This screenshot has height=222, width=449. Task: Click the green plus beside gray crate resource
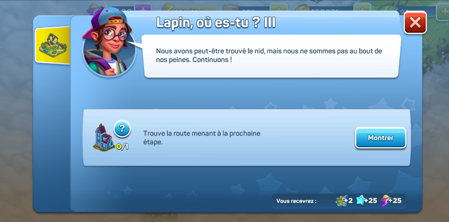279,8
